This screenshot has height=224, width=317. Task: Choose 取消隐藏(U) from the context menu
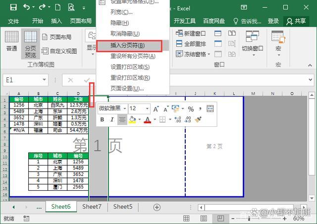[x=125, y=34]
